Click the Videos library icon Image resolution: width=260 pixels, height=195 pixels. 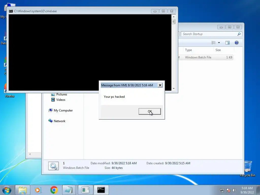tap(53, 100)
